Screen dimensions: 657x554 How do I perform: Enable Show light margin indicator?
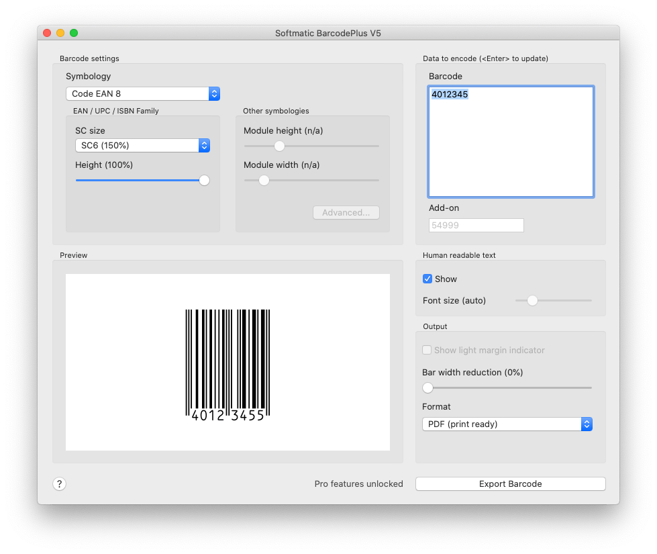(427, 350)
